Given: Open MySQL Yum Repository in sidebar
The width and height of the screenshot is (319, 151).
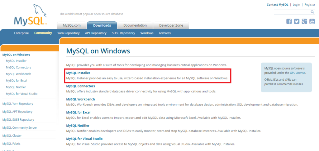Looking at the screenshot, I should click(x=18, y=104).
